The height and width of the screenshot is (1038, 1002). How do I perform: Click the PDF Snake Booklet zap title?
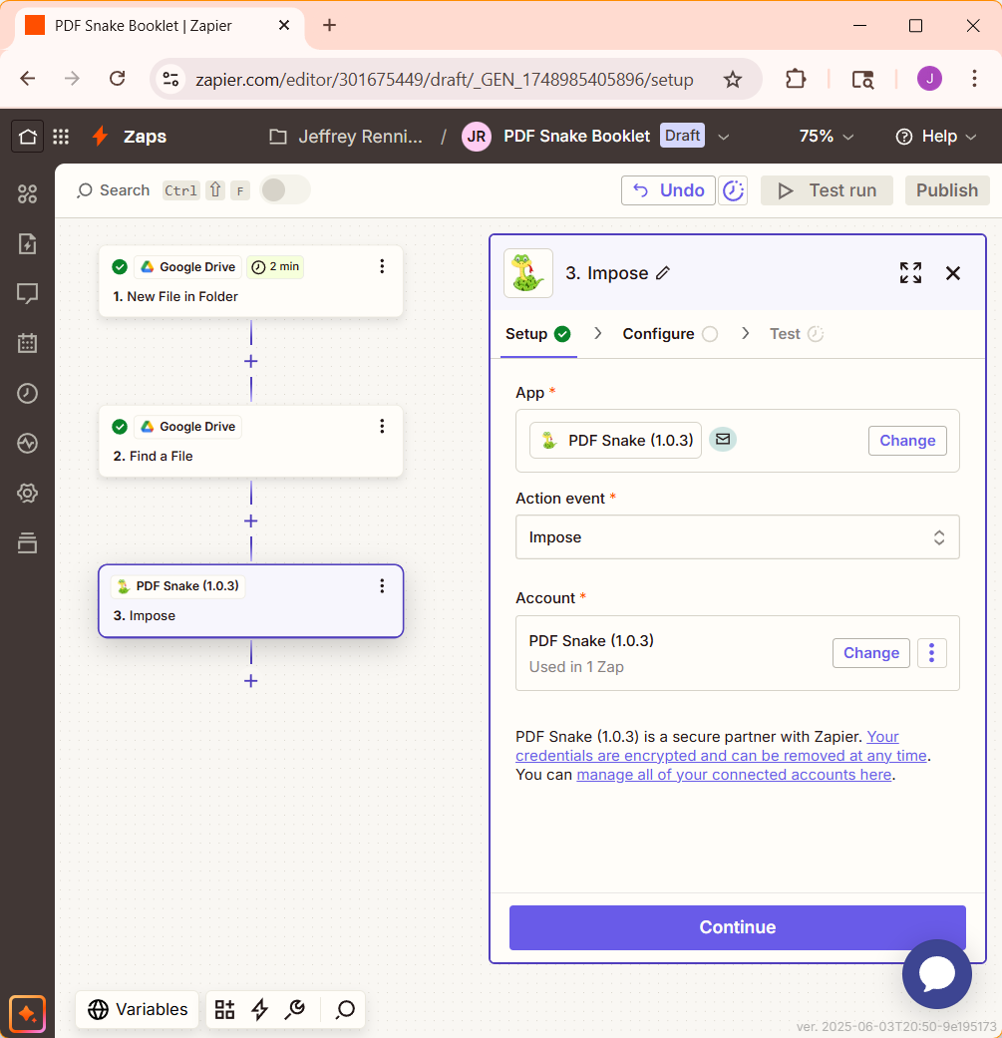[576, 137]
